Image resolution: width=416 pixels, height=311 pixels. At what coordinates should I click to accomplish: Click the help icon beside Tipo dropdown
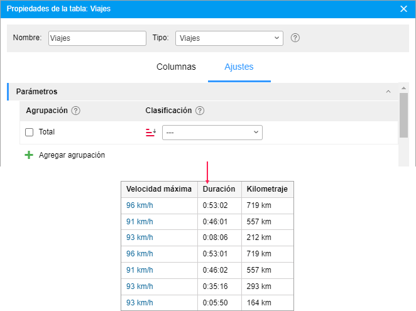pyautogui.click(x=295, y=38)
